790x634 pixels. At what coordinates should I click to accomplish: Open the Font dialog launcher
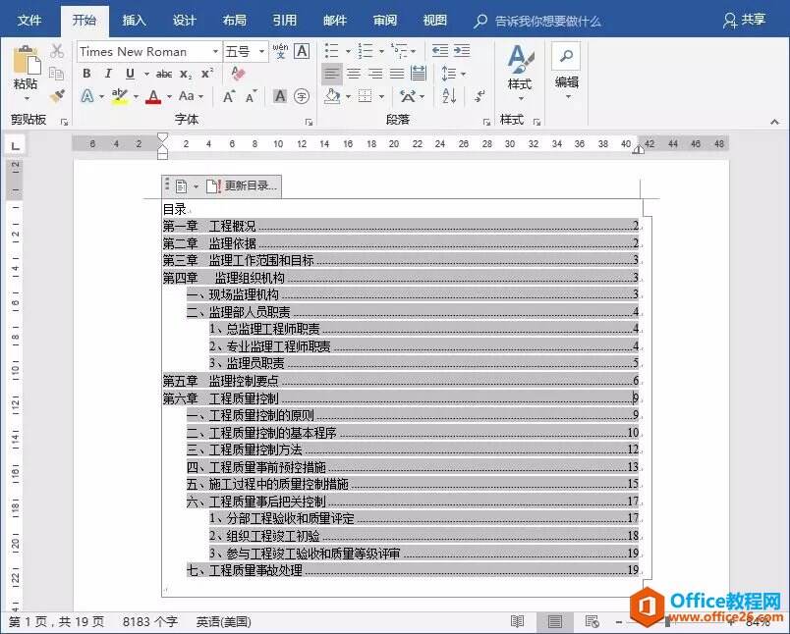click(309, 122)
